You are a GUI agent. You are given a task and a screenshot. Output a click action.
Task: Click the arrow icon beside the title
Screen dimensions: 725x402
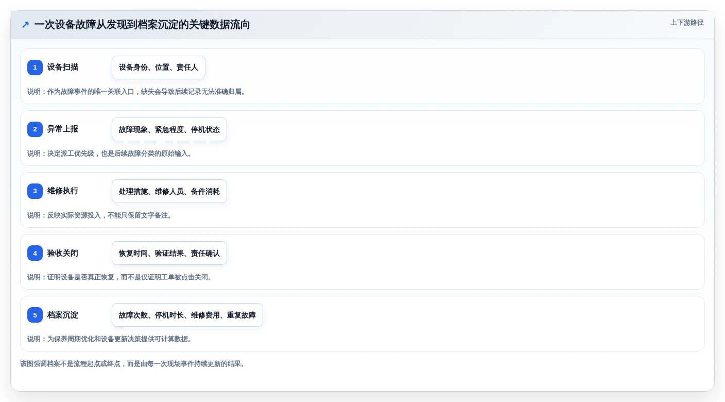[x=25, y=24]
